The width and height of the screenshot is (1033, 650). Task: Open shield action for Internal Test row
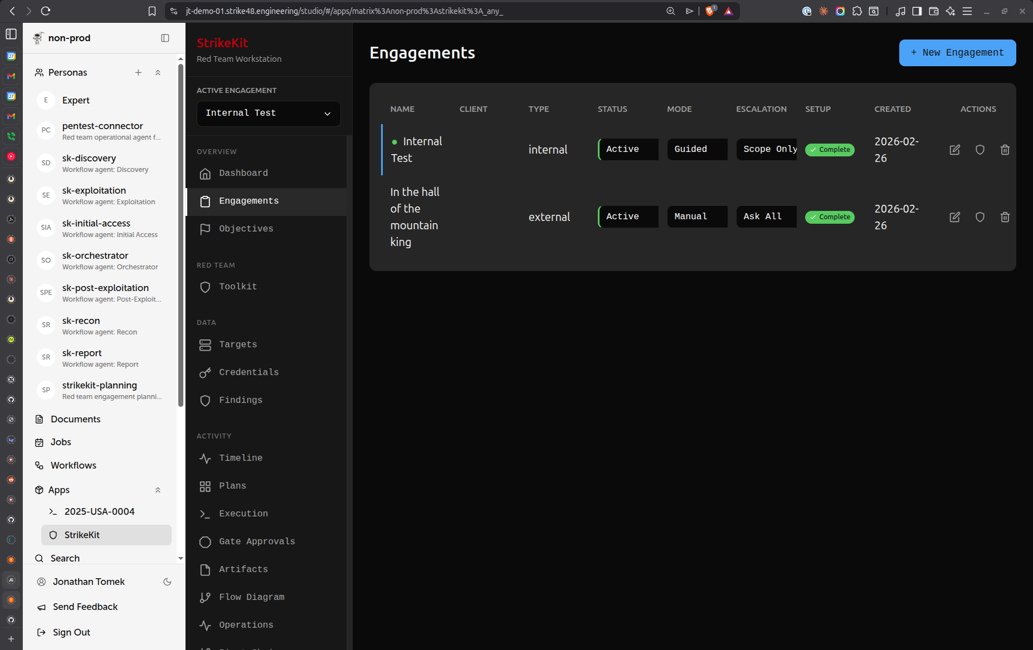click(980, 150)
